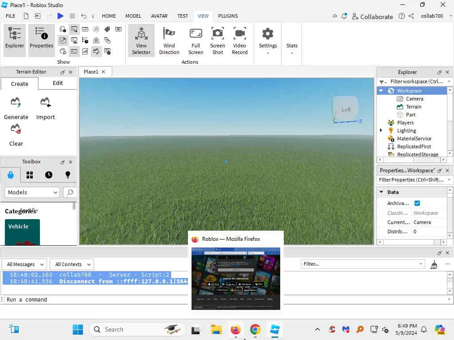Open the notifications bell icon
Screen dimensions: 454x340
tap(344, 16)
